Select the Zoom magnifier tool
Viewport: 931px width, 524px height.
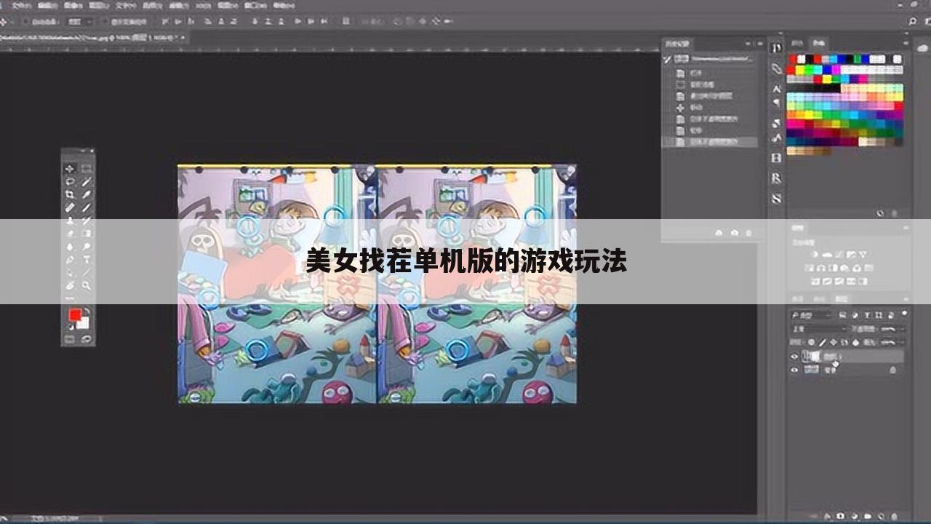87,284
